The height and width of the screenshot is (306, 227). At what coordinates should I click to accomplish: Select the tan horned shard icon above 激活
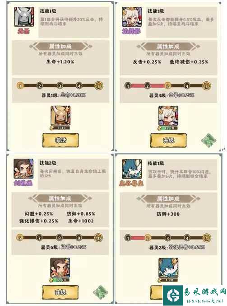60,116
